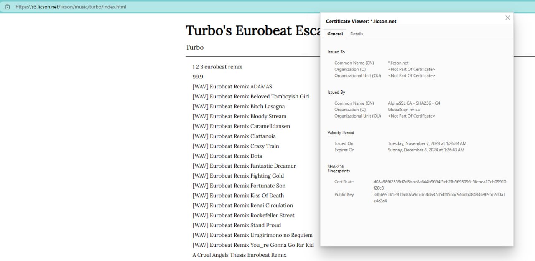
Task: Click Eurobeat Remix Fantastic Dreamer link
Action: pos(244,166)
